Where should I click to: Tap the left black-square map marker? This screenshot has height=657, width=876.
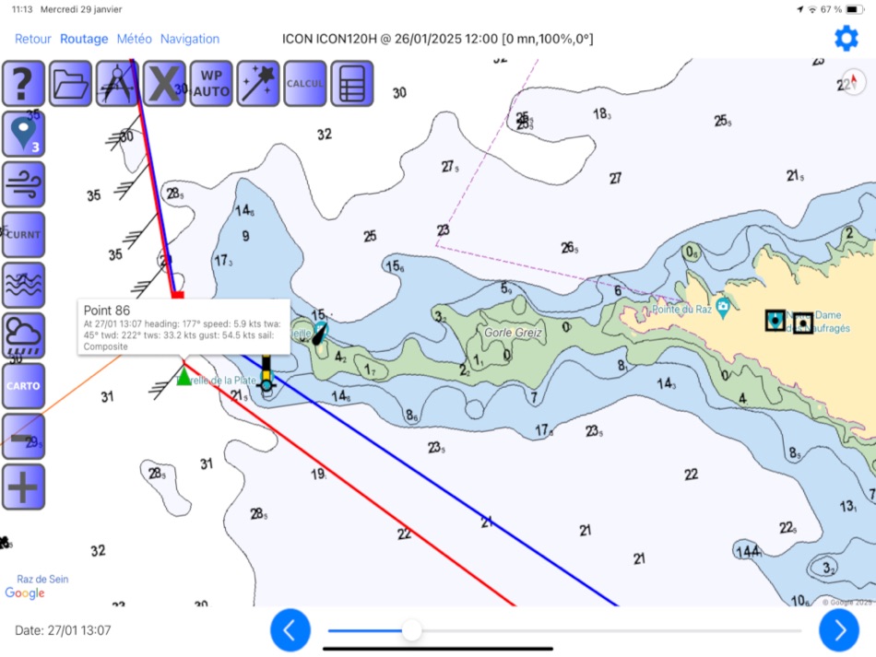point(775,321)
